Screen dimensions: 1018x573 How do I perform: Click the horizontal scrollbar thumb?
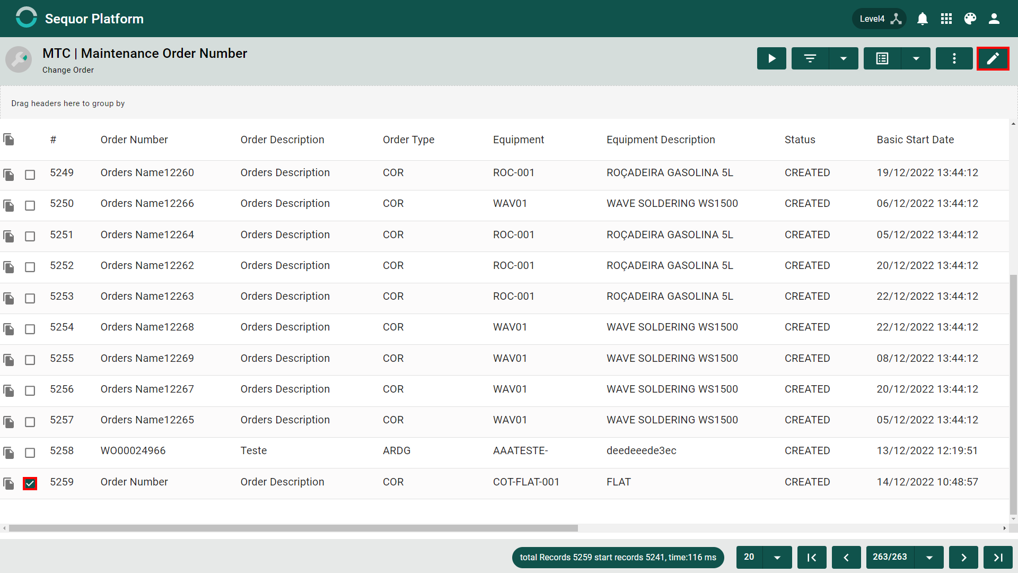[x=293, y=528]
